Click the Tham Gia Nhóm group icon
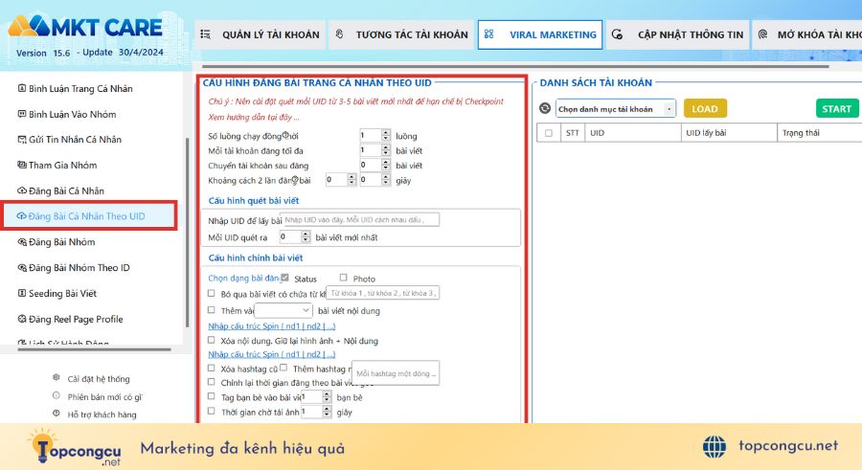Image resolution: width=862 pixels, height=470 pixels. [22, 165]
